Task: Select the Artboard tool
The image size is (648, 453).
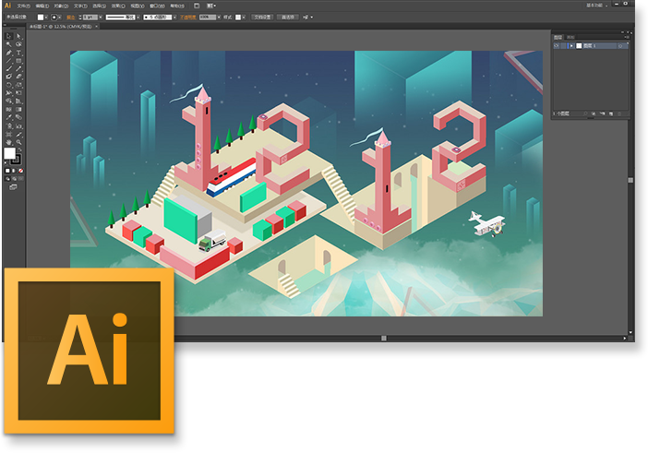Action: click(8, 134)
